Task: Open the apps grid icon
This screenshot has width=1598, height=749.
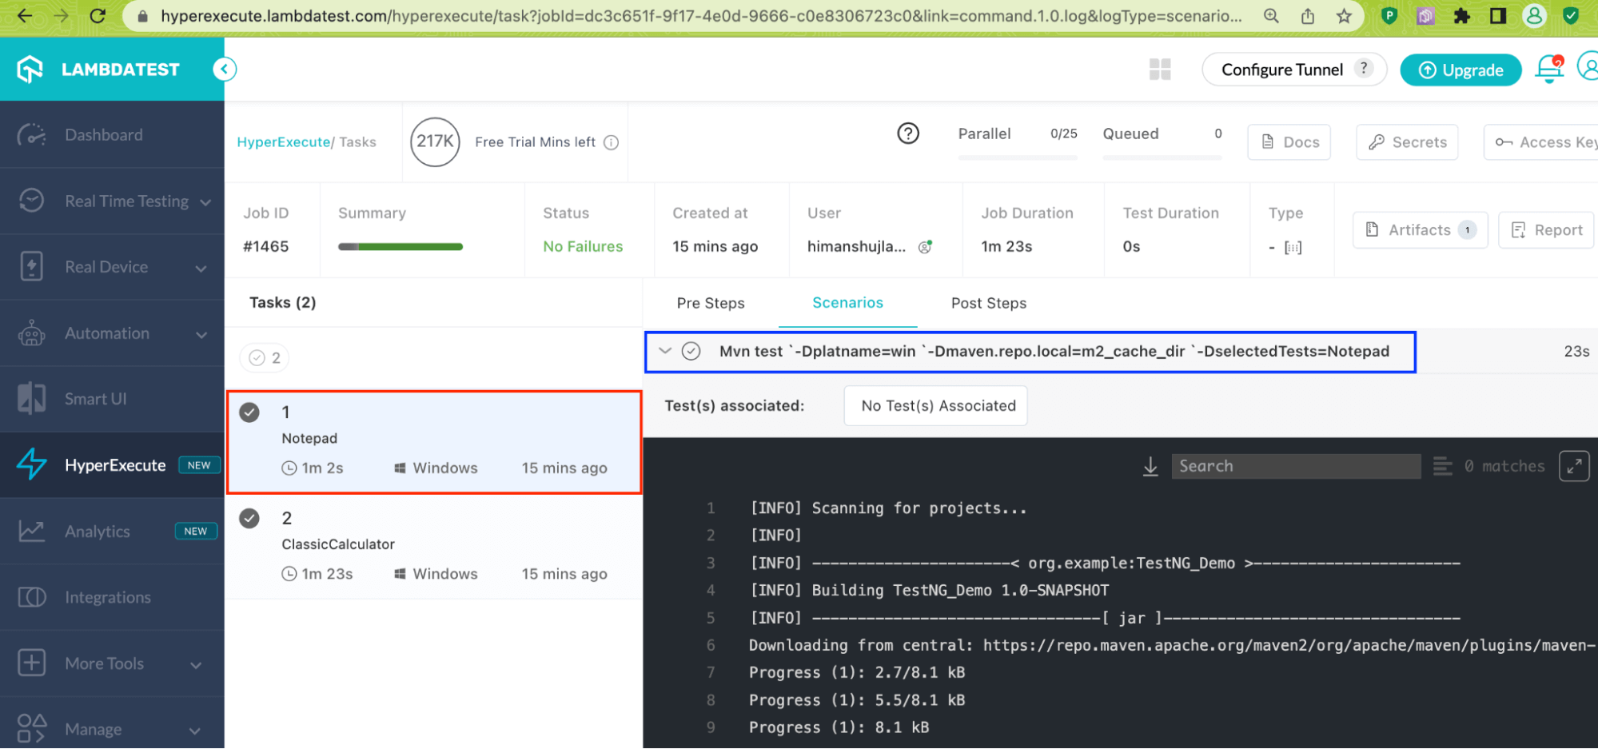Action: click(x=1159, y=70)
